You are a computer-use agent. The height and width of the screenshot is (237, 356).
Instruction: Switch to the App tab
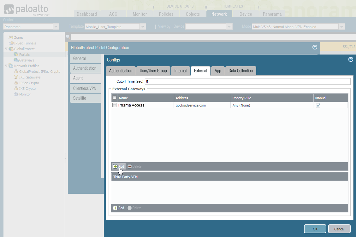click(x=218, y=71)
